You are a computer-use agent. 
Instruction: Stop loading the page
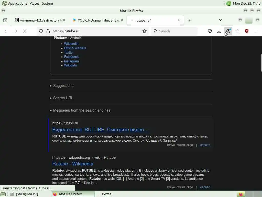25,31
